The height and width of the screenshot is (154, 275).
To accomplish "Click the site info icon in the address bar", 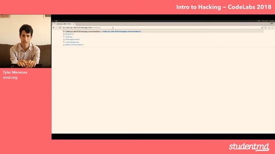I will 64,27.
